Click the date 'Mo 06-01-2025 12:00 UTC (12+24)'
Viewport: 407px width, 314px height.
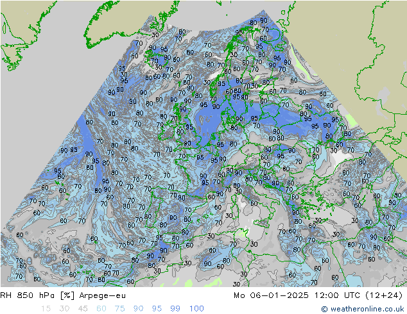pos(318,295)
